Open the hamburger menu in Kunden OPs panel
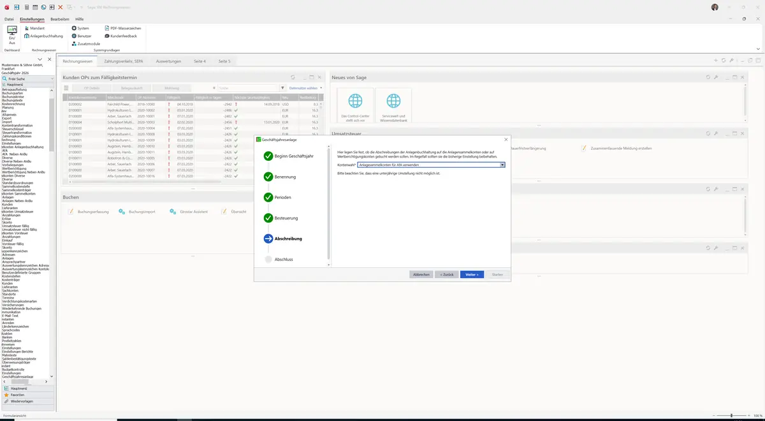 pyautogui.click(x=67, y=88)
